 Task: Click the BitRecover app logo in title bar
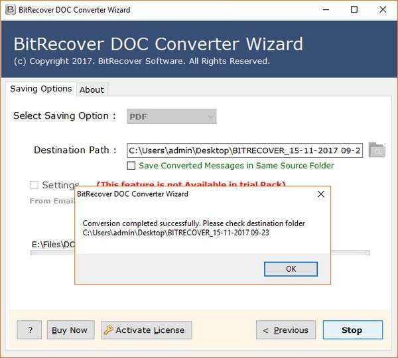[x=11, y=10]
